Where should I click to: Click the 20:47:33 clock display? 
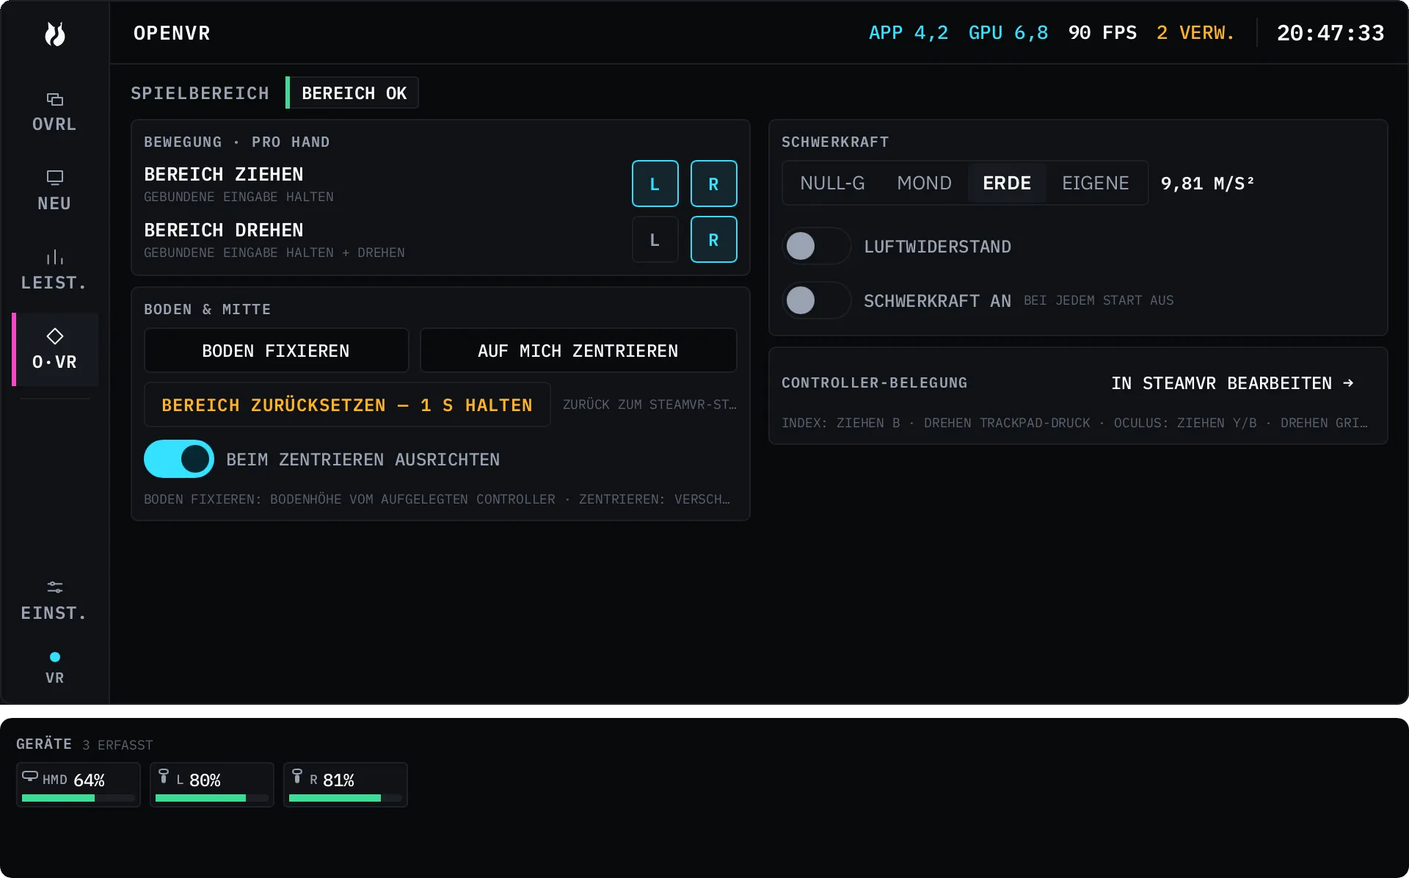pyautogui.click(x=1330, y=33)
